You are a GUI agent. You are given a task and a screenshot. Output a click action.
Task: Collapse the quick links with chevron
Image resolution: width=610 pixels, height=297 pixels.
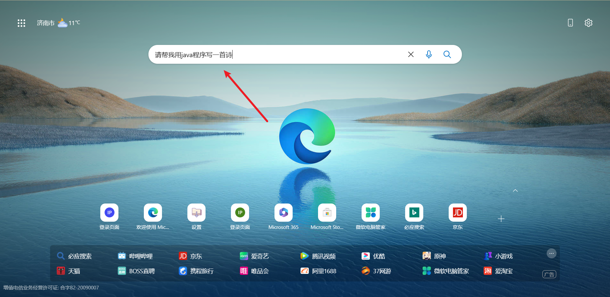coord(515,191)
